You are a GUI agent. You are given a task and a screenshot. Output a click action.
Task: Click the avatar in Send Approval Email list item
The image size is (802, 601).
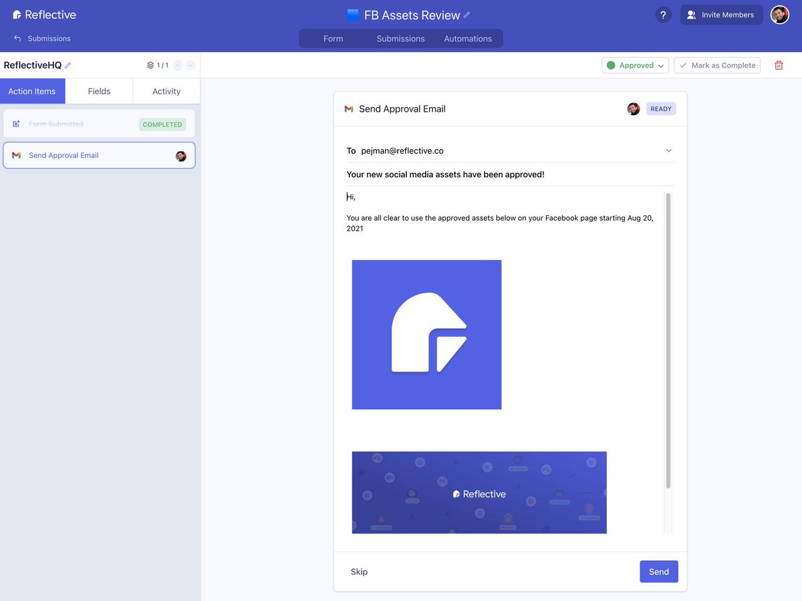tap(181, 156)
